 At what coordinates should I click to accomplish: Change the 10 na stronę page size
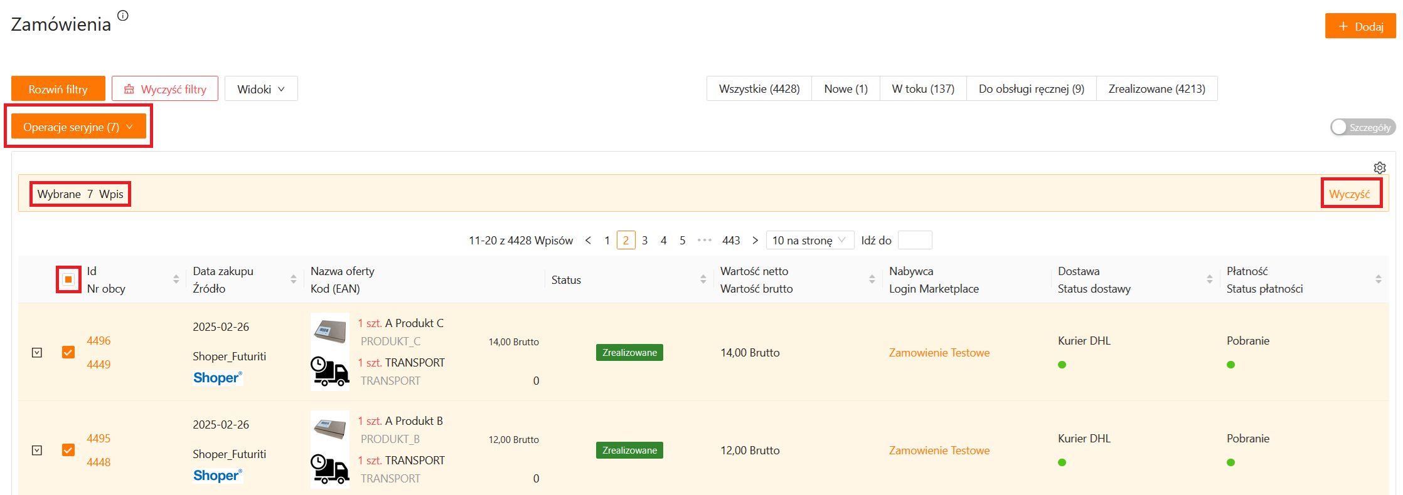(x=809, y=241)
